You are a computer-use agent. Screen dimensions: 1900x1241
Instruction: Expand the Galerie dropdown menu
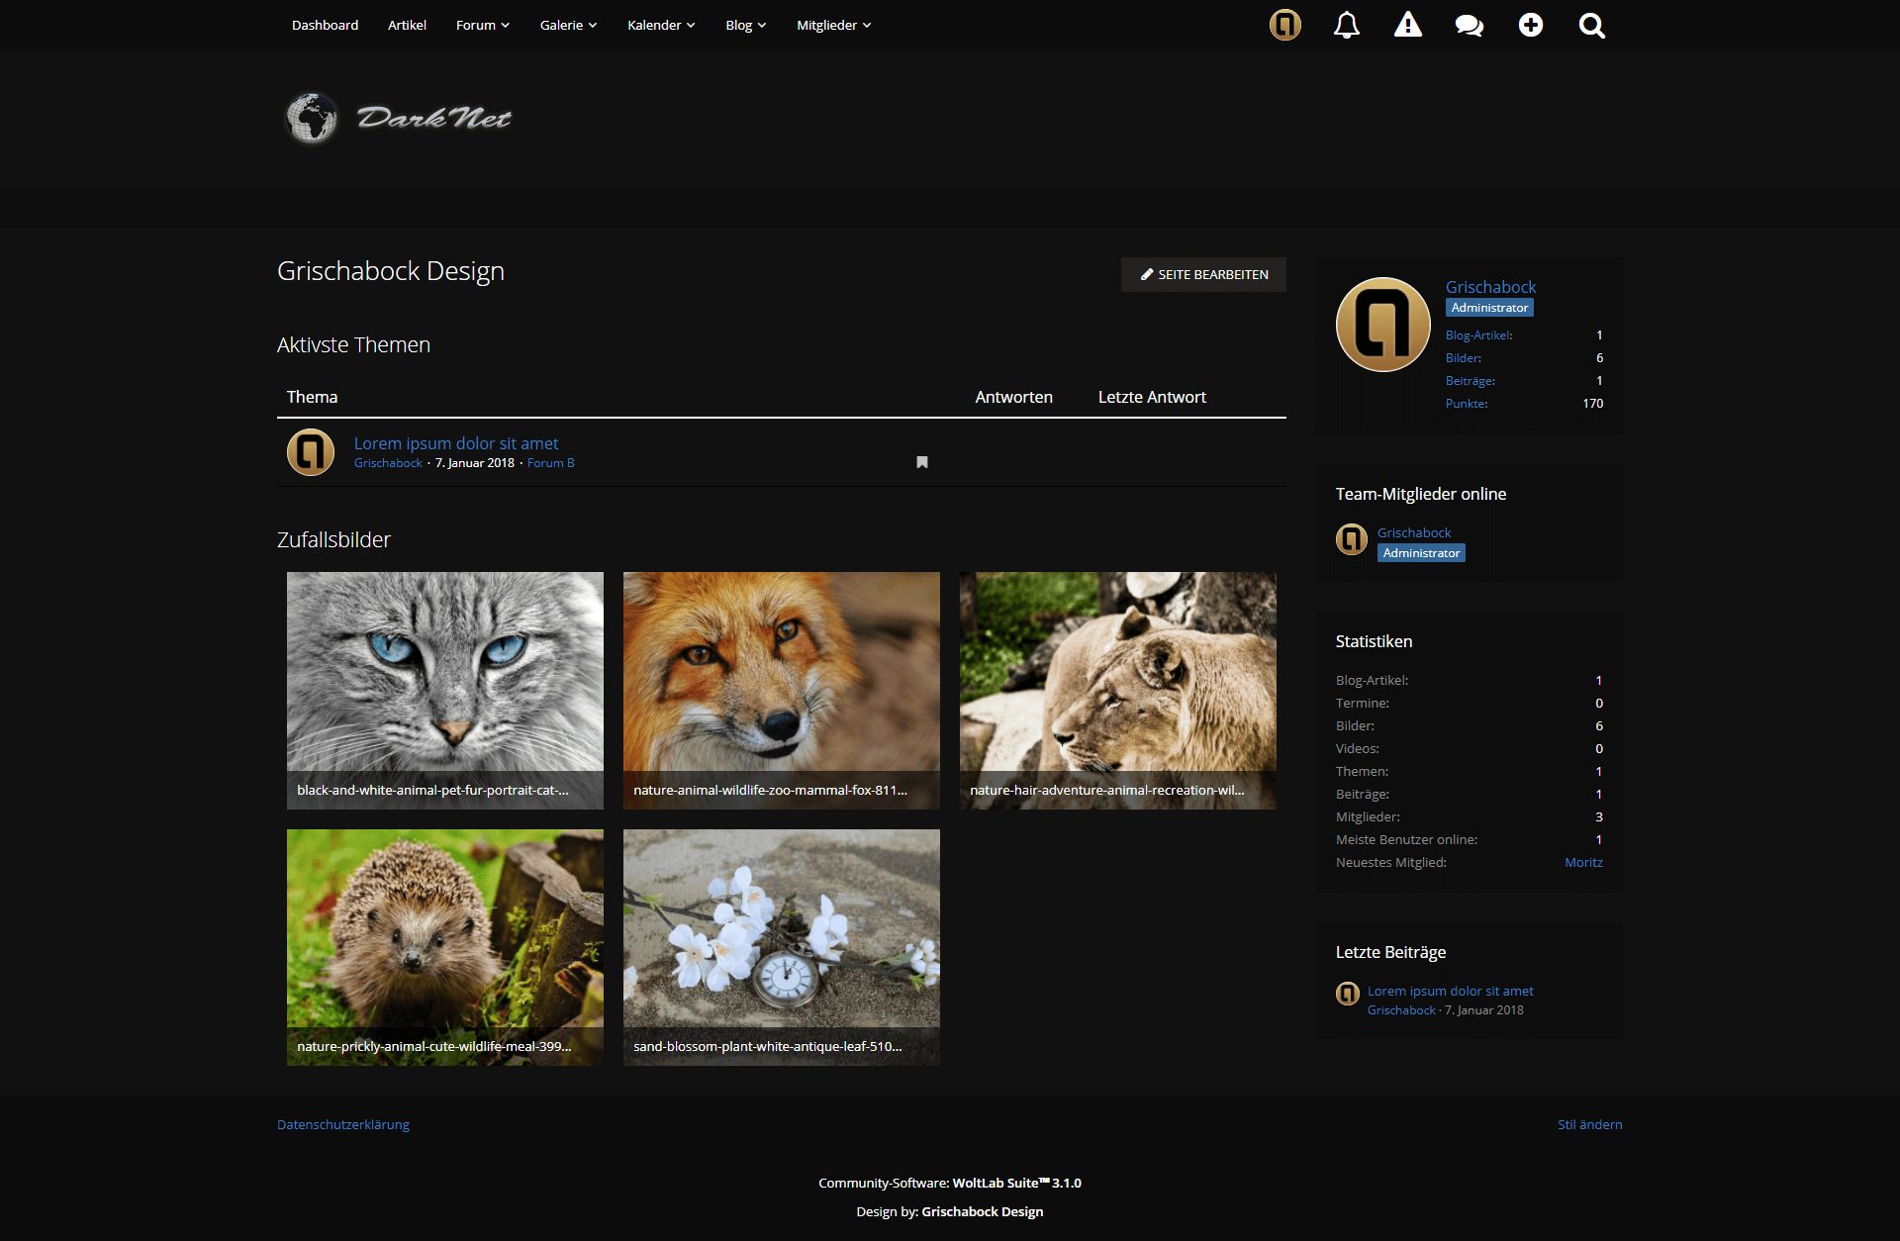click(x=568, y=25)
